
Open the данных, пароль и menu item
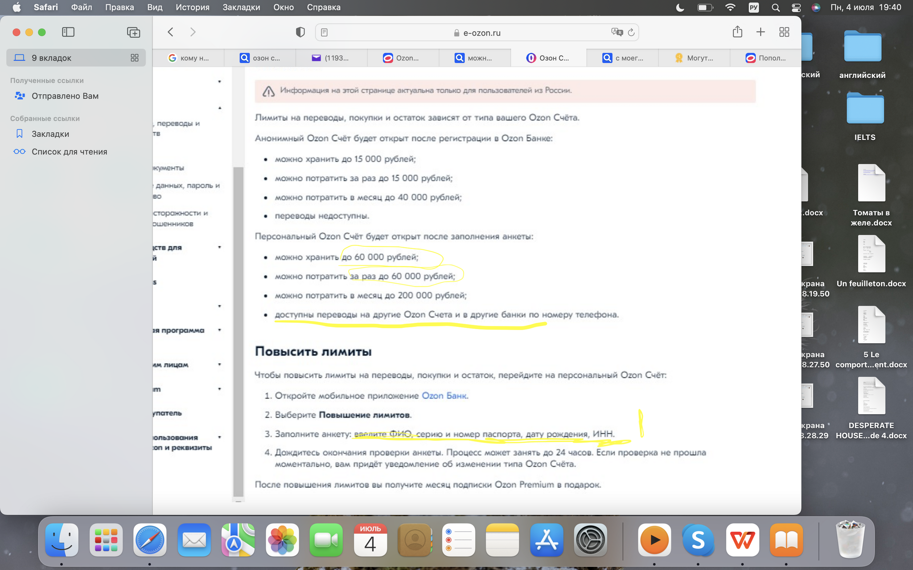point(186,191)
